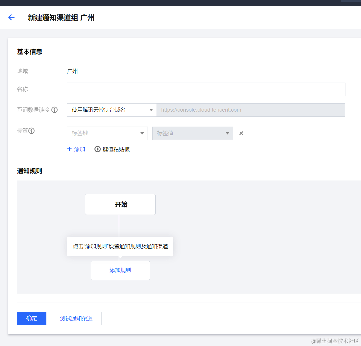Expand the 标签键 tag key dropdown

107,133
